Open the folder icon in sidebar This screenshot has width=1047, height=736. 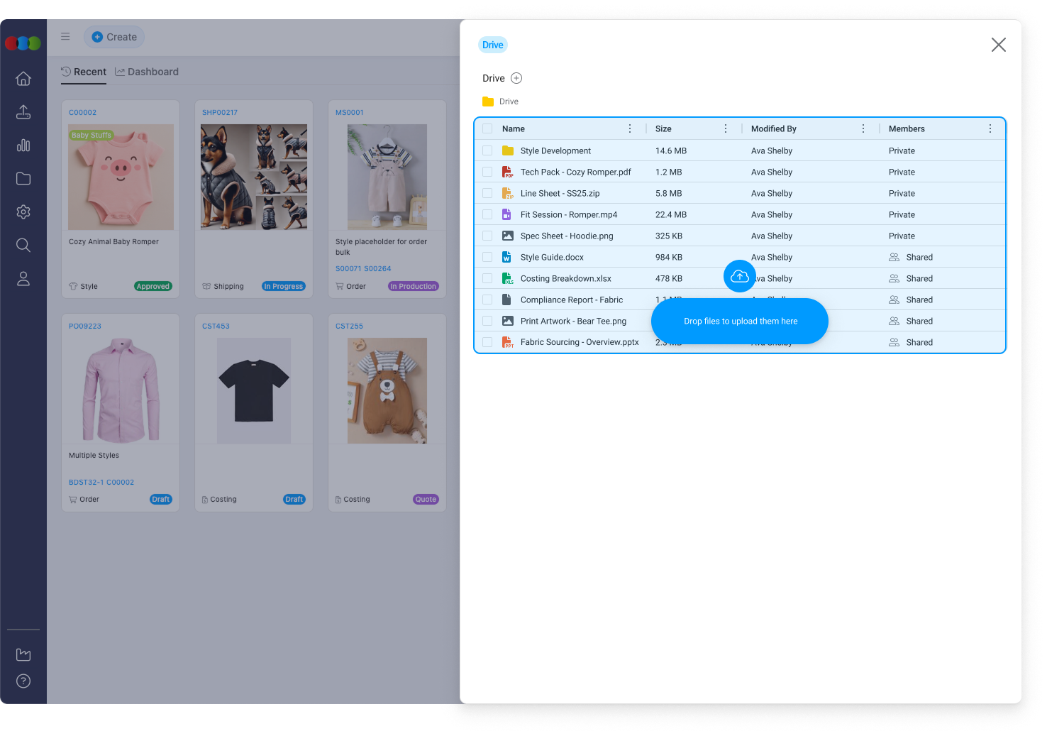click(x=23, y=179)
